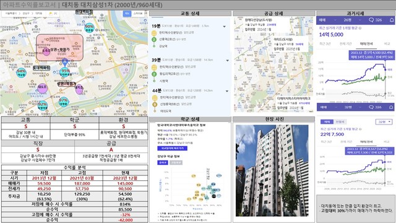Click the notification bell in the 26평 price bar
396x223 pixels.
point(392,20)
